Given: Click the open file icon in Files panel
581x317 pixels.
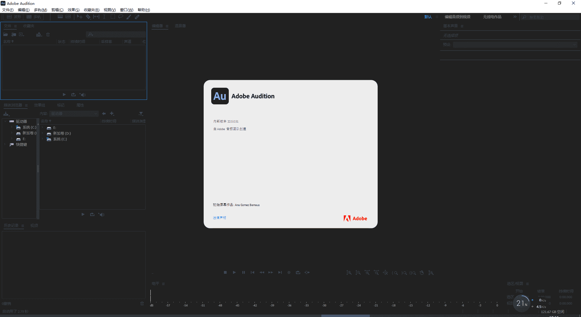Looking at the screenshot, I should 5,34.
